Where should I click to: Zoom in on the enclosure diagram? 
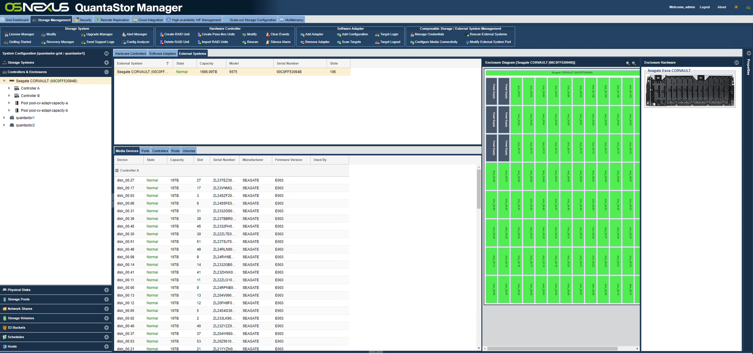point(628,63)
